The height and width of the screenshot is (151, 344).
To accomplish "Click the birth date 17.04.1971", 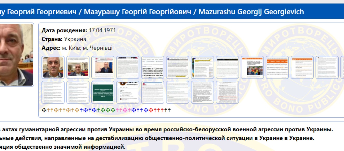I will click(102, 31).
